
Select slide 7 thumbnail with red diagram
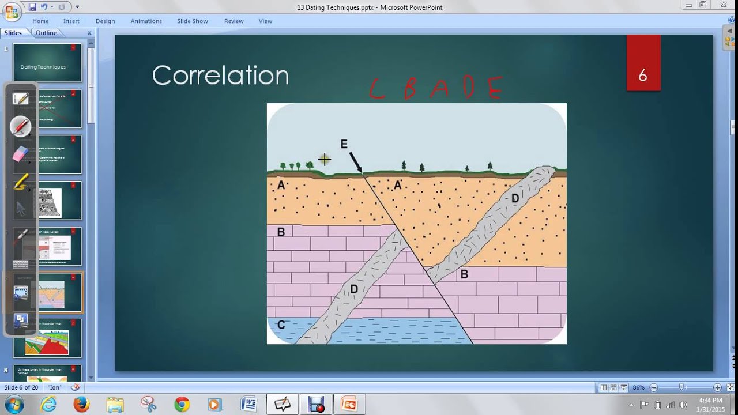pos(47,338)
